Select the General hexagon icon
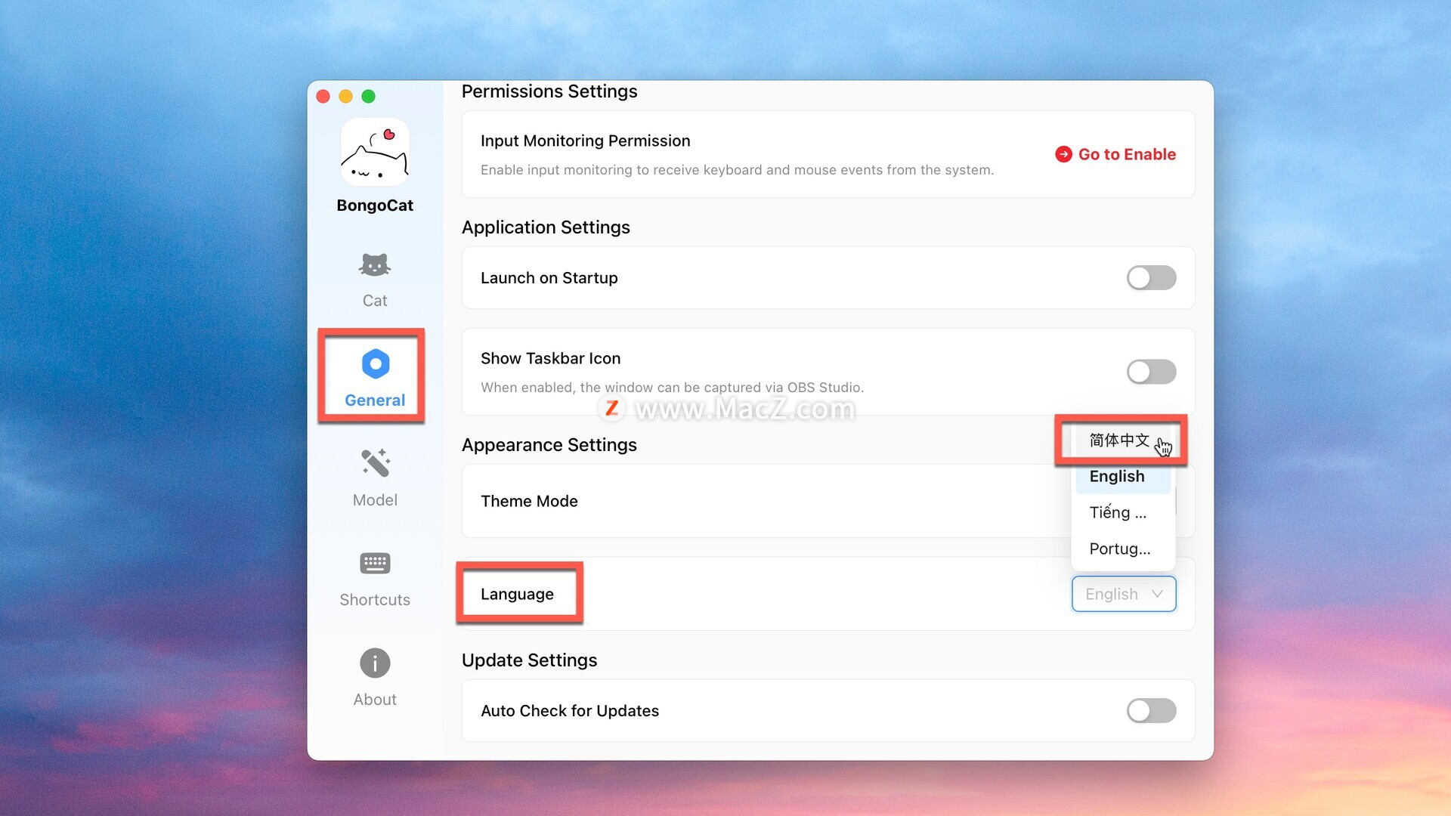The width and height of the screenshot is (1451, 816). click(x=375, y=364)
